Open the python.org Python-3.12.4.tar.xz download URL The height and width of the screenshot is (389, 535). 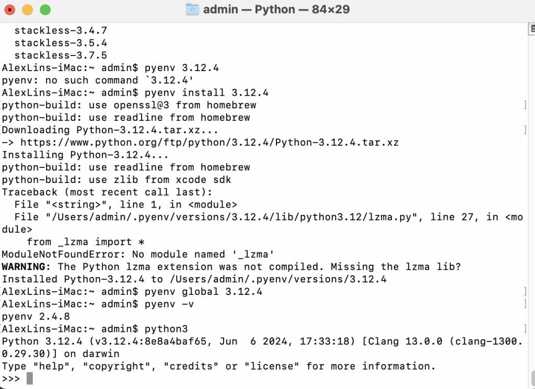click(x=210, y=142)
